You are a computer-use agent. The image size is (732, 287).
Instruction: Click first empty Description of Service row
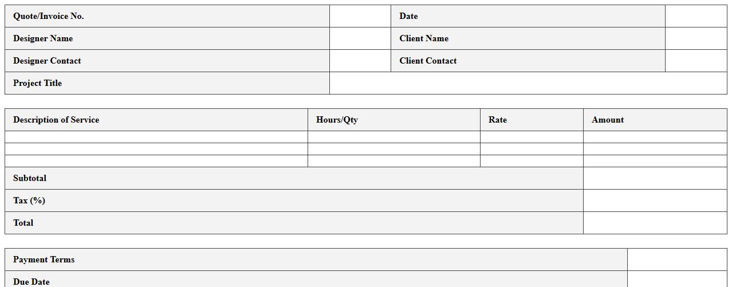tap(156, 137)
